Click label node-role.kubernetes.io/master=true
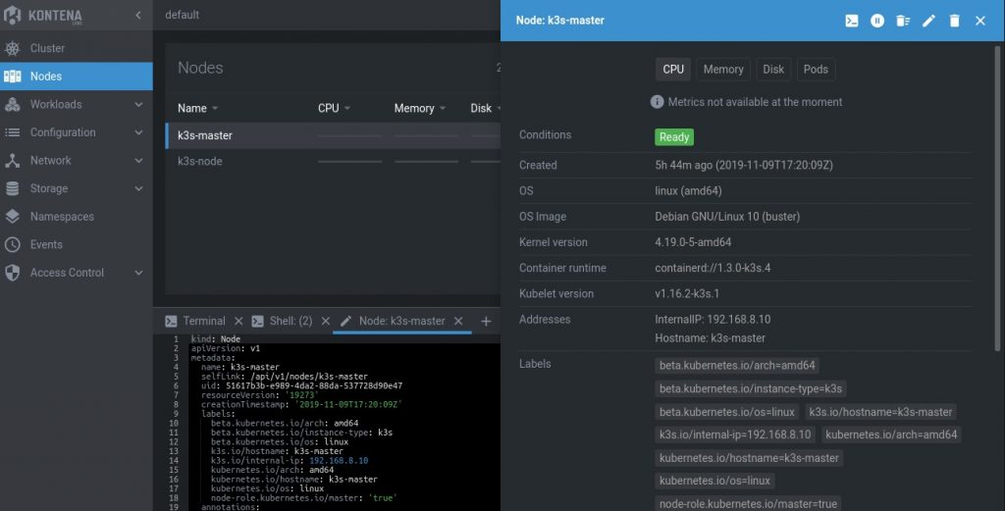 pyautogui.click(x=748, y=504)
